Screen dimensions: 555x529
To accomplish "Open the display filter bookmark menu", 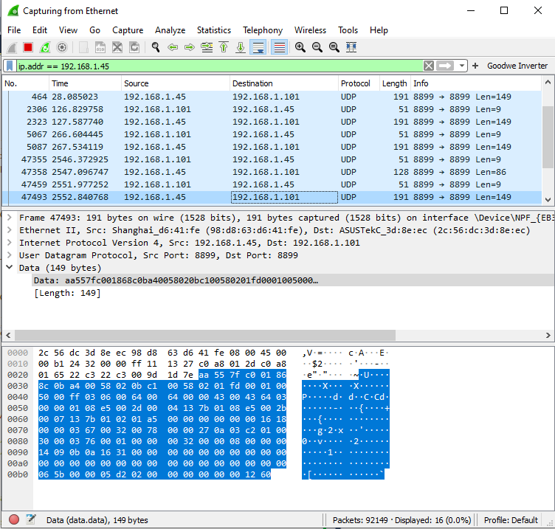I will [x=10, y=66].
